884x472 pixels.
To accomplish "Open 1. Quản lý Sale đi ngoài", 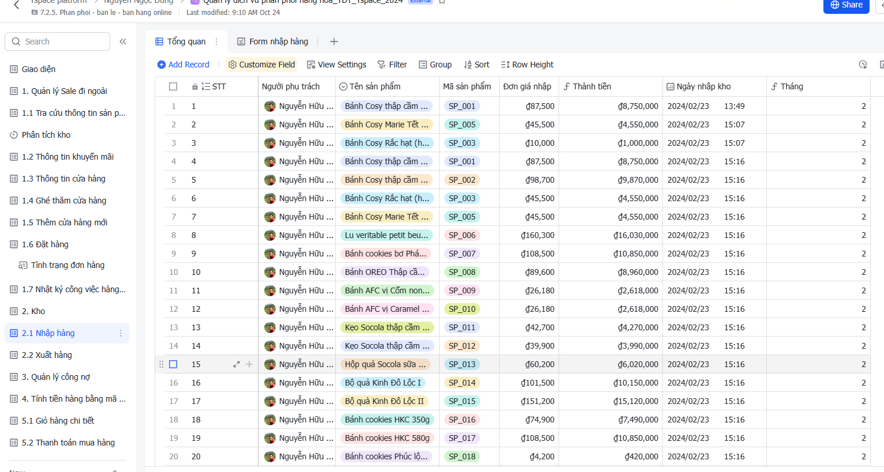I will click(x=67, y=91).
